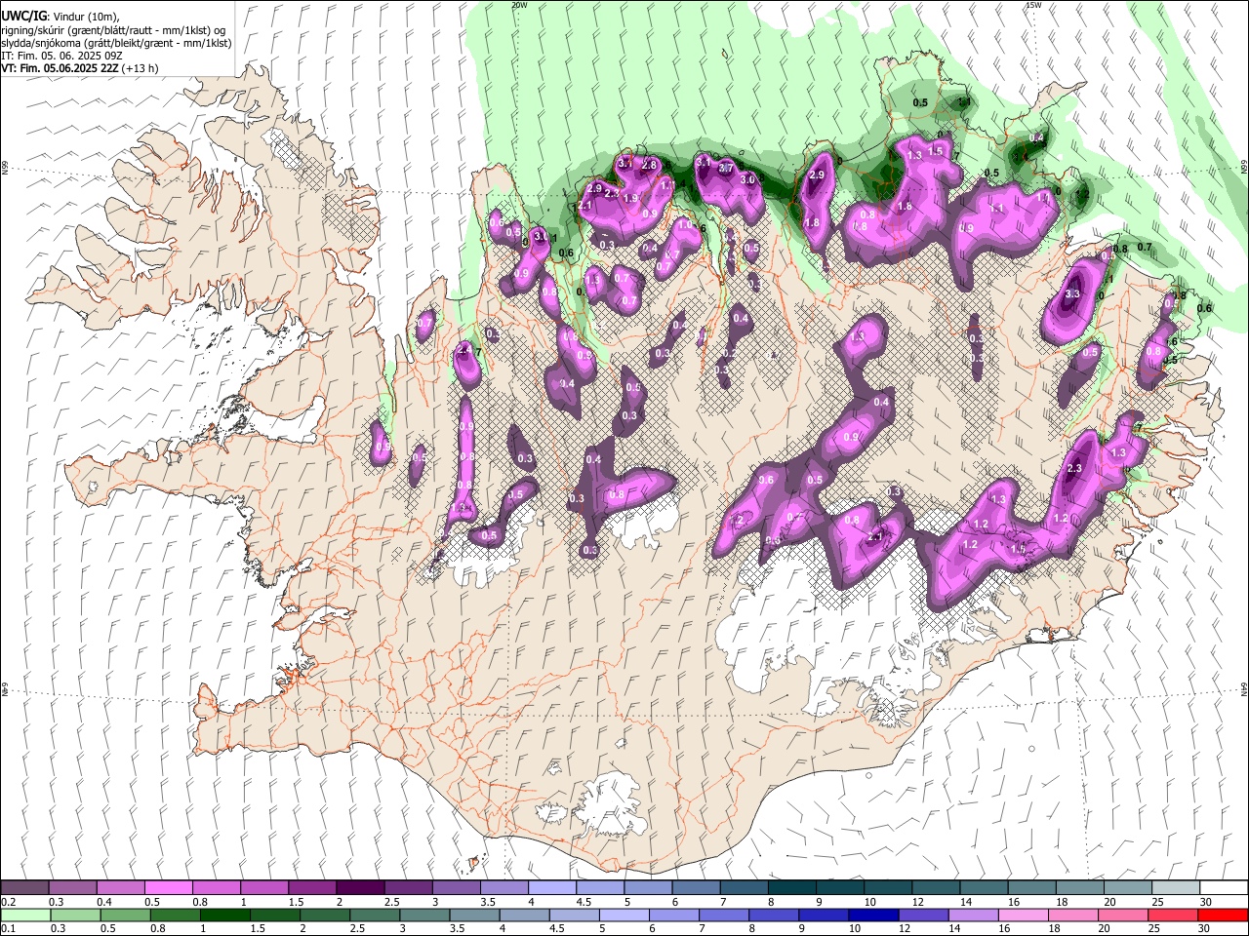Select the violet rain swatch starting at 14
Viewport: 1249px width, 936px height.
[x=973, y=915]
